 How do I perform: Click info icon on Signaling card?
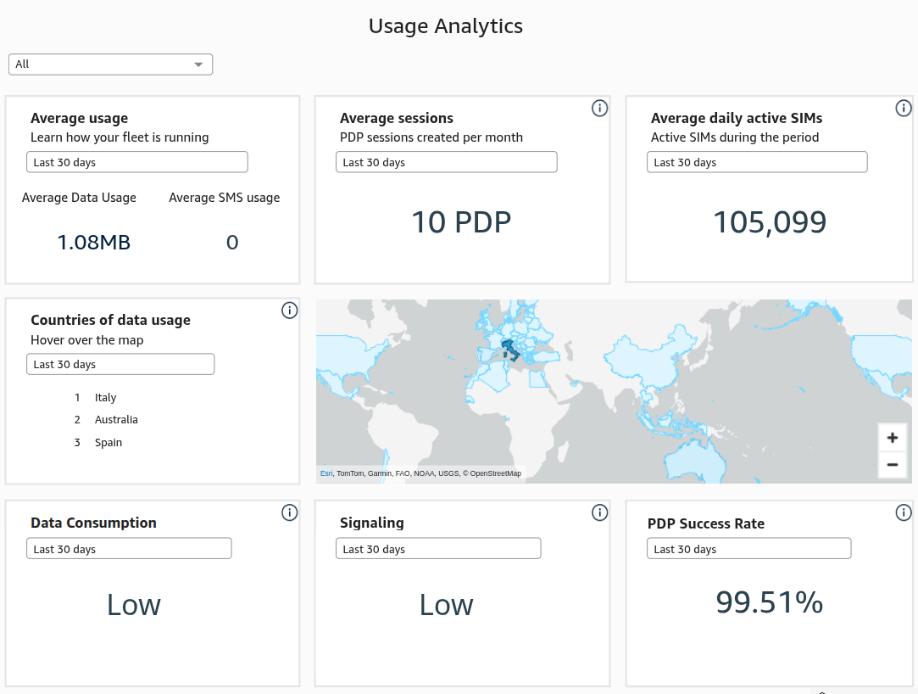pyautogui.click(x=599, y=512)
